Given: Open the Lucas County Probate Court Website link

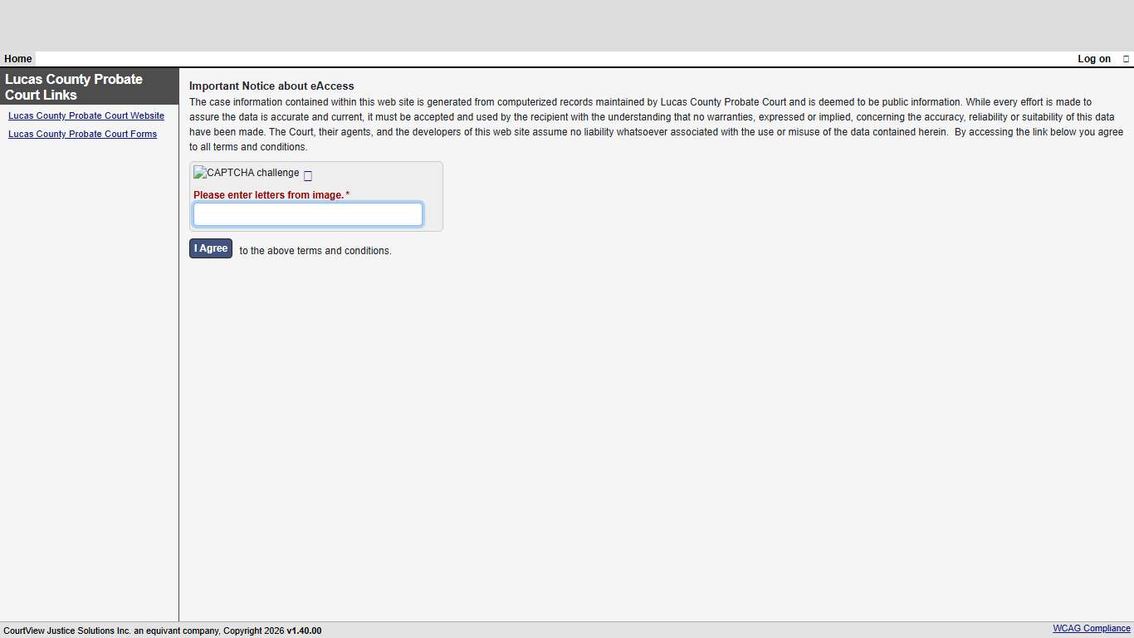Looking at the screenshot, I should tap(86, 115).
